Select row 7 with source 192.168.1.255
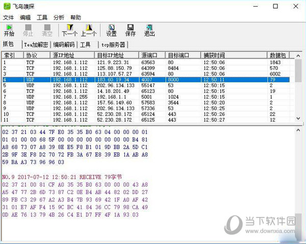 click(145, 97)
